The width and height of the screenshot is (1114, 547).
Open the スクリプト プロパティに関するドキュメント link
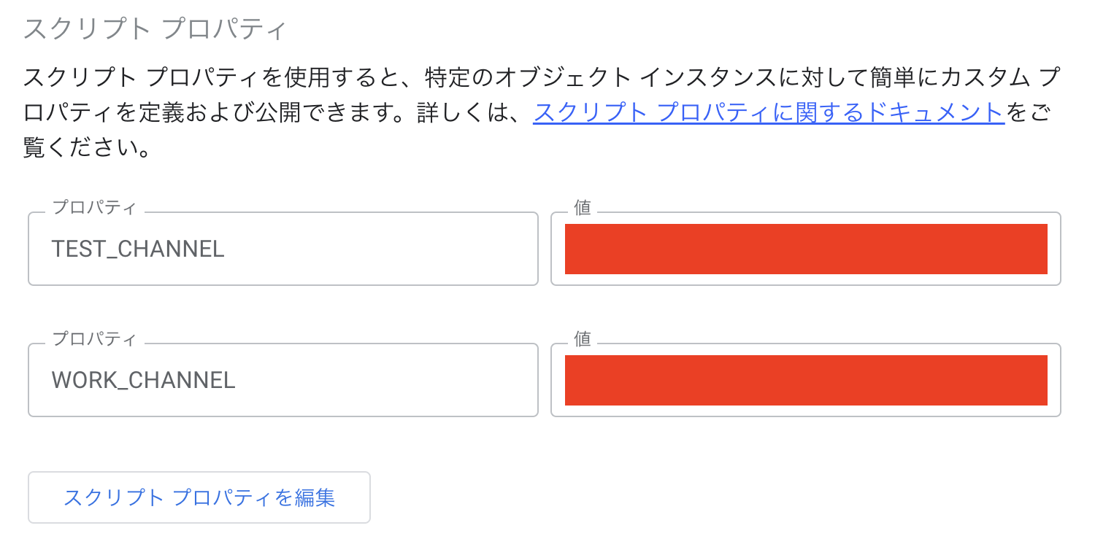coord(769,113)
